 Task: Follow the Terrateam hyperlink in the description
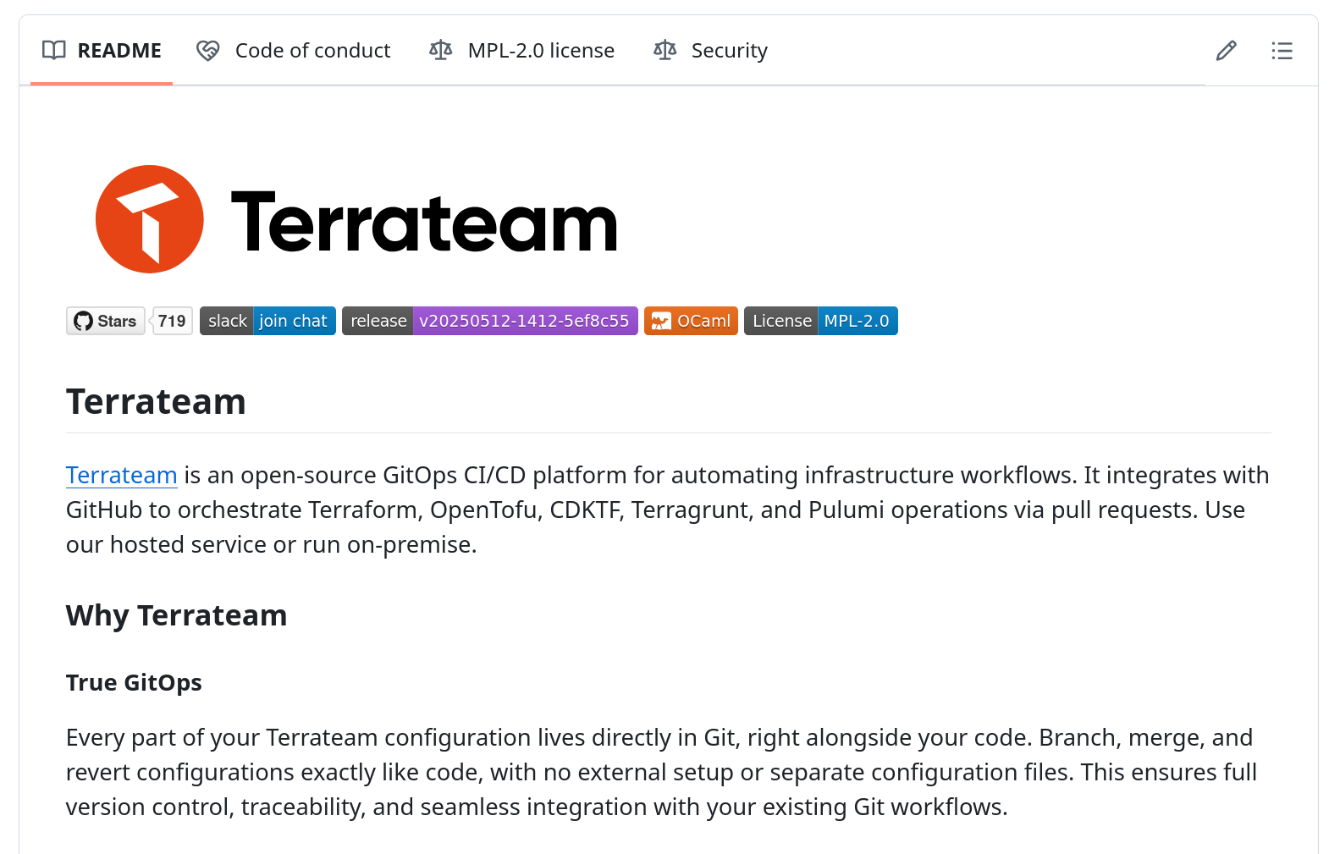pyautogui.click(x=122, y=475)
